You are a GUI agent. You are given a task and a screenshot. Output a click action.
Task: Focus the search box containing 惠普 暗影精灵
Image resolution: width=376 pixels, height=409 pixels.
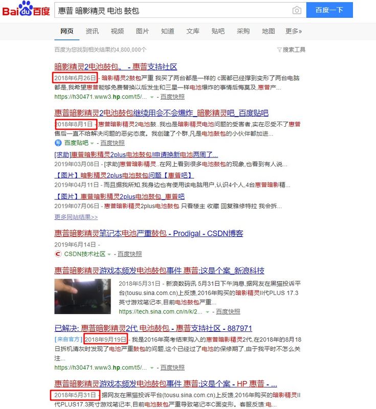tap(171, 10)
